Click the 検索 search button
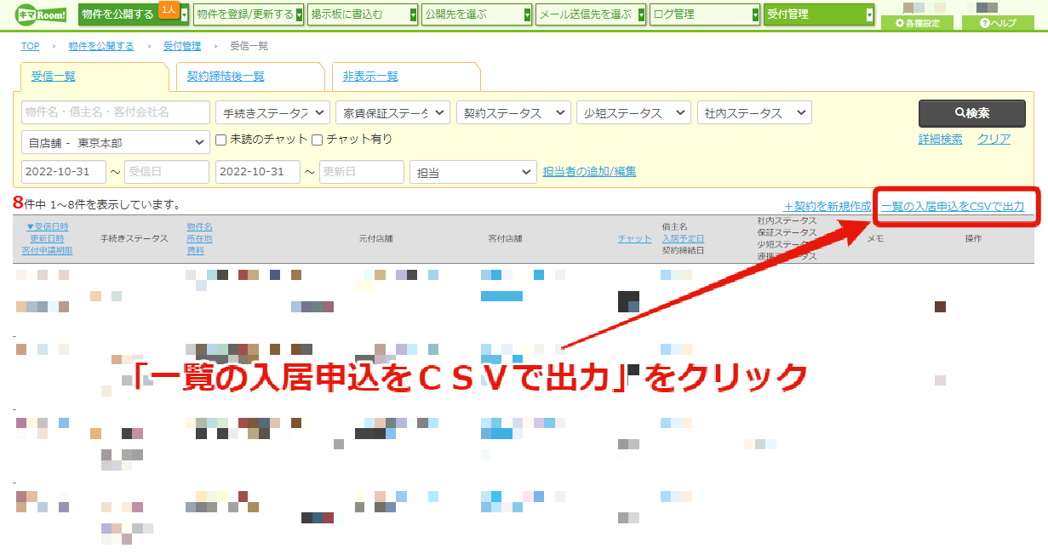Screen dimensions: 1048x554 click(x=971, y=113)
